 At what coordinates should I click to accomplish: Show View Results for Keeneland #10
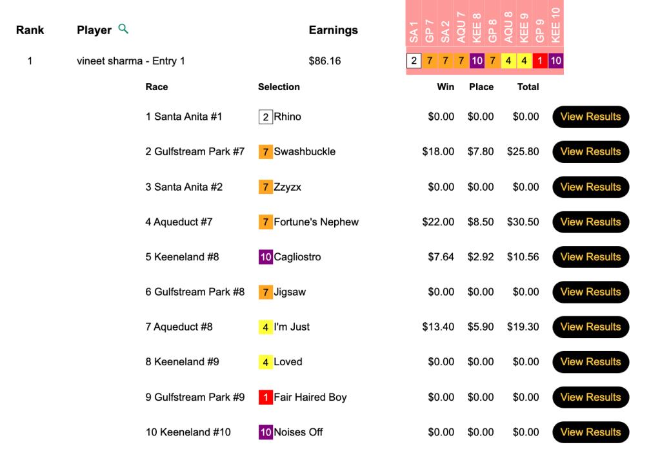[x=590, y=432]
